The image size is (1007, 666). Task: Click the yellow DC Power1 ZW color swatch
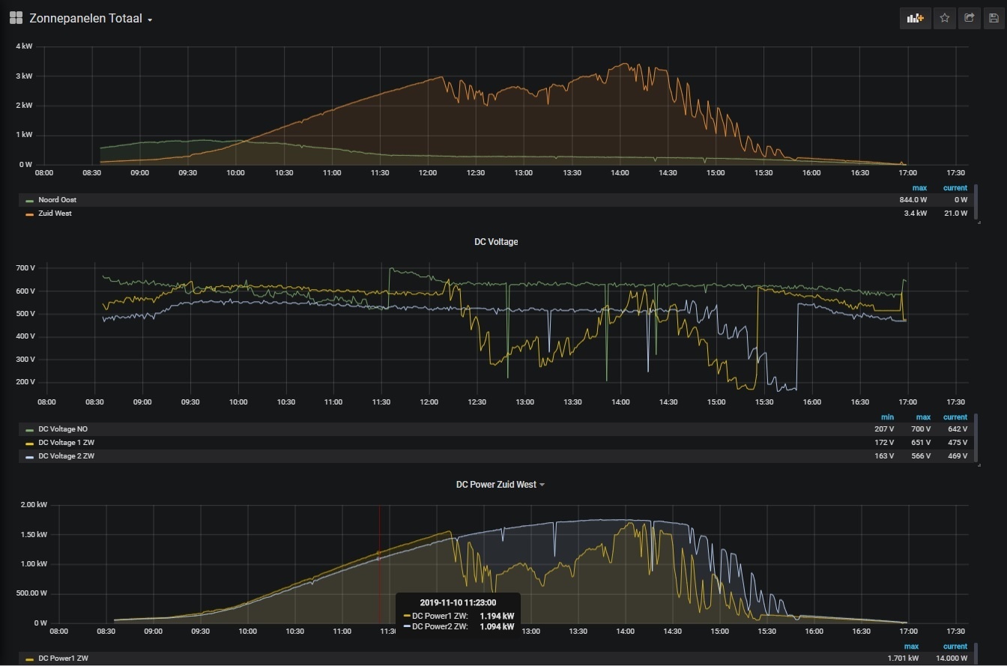pos(29,659)
